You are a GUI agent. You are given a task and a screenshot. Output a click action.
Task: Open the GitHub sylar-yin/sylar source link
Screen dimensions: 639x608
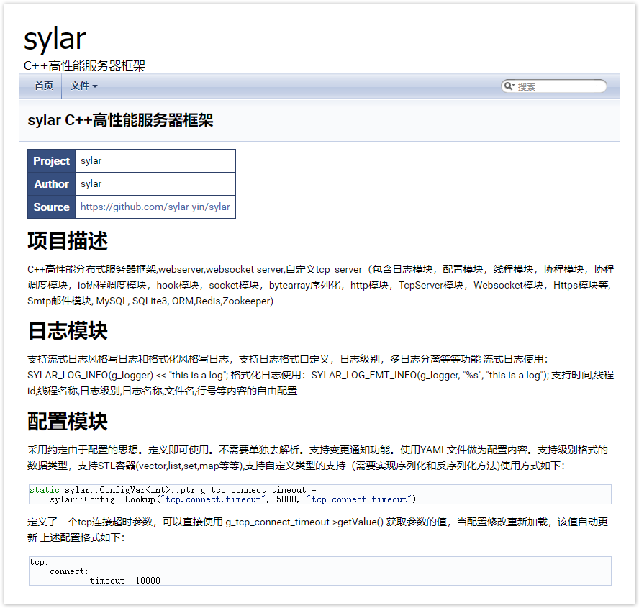[x=155, y=207]
